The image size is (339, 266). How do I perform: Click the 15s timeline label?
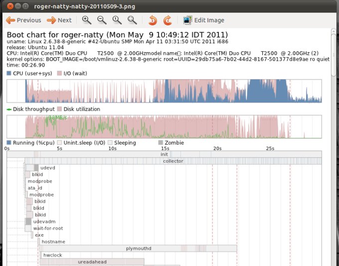pos(165,148)
